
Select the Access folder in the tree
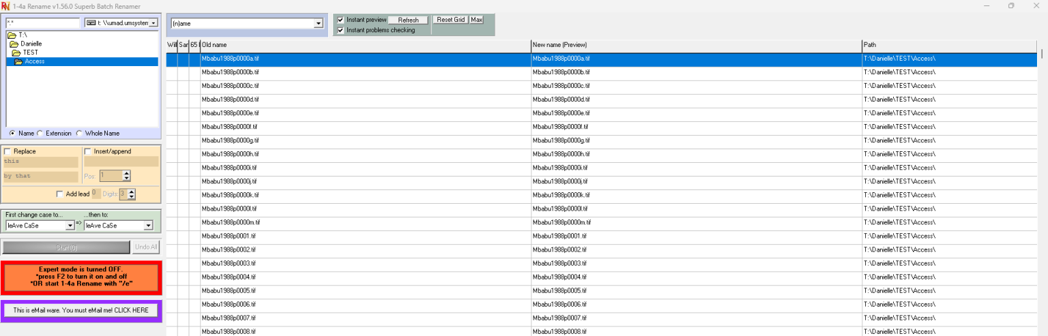pyautogui.click(x=34, y=61)
